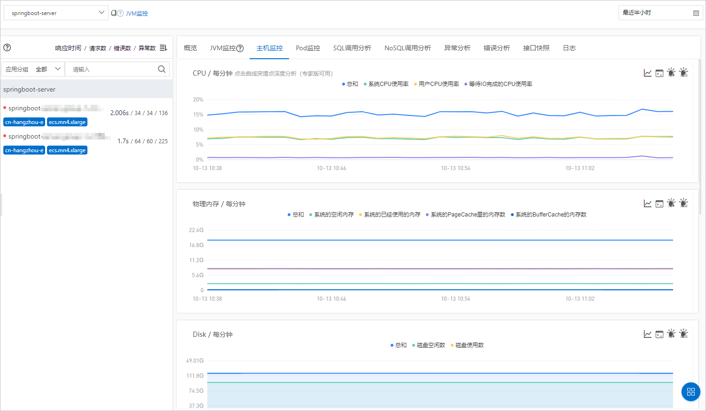Switch to JVM监控 tab
This screenshot has height=411, width=706.
[x=223, y=48]
